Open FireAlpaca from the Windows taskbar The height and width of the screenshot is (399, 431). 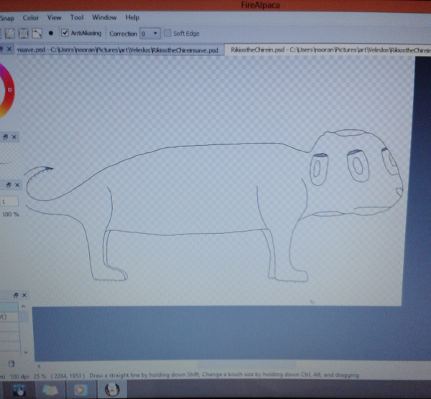pos(111,390)
